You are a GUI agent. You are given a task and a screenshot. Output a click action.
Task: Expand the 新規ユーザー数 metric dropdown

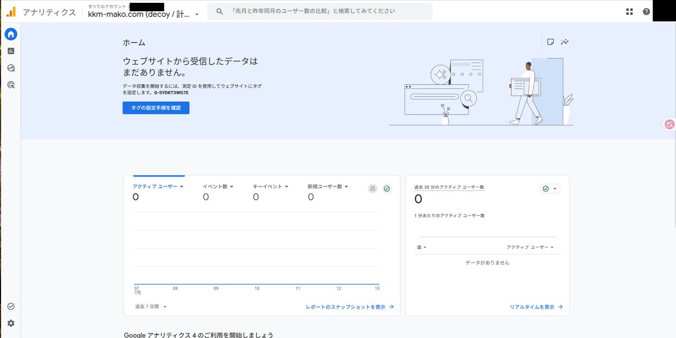click(328, 187)
